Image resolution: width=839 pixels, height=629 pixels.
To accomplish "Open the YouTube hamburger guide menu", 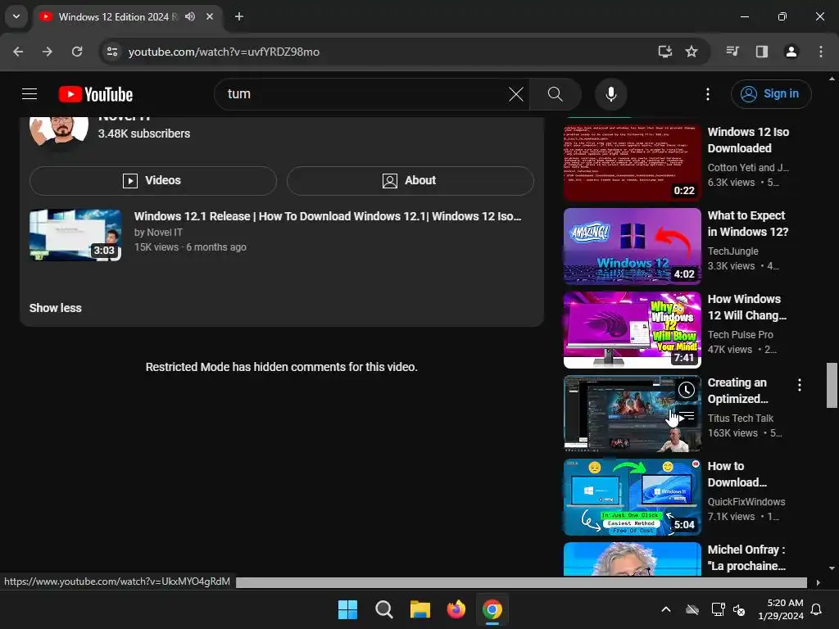I will pyautogui.click(x=29, y=94).
